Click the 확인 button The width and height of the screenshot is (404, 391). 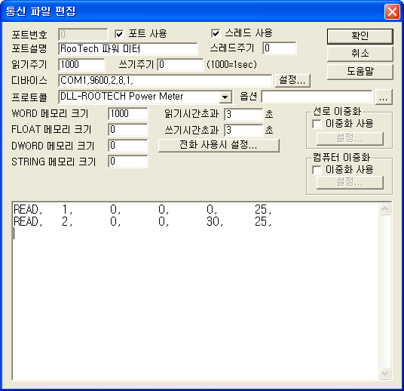pyautogui.click(x=360, y=36)
